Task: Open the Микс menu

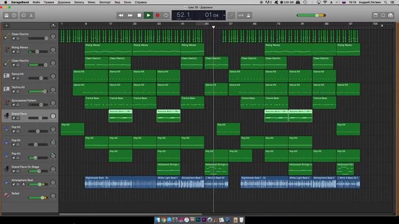Action: (92, 2)
